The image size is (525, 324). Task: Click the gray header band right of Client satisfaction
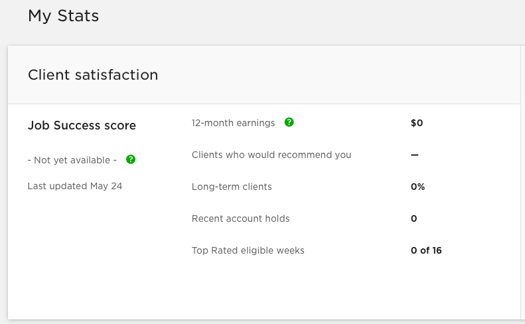coord(338,75)
